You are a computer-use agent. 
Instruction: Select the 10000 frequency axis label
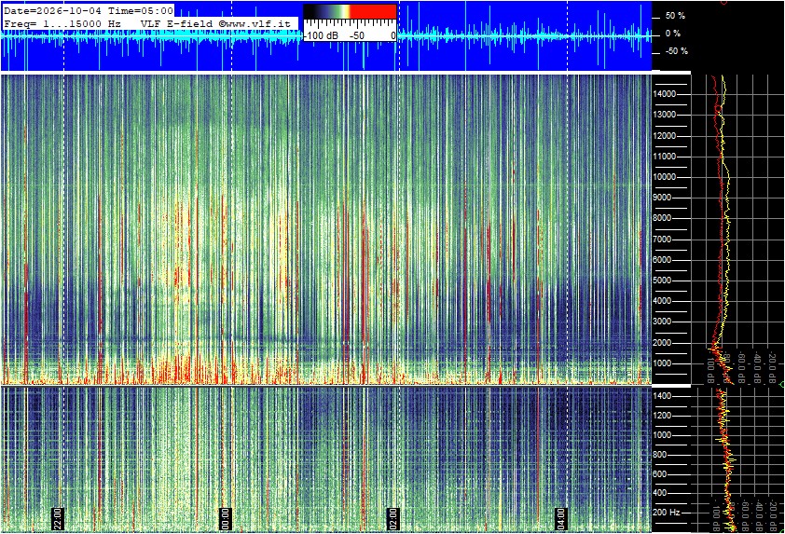tap(665, 177)
